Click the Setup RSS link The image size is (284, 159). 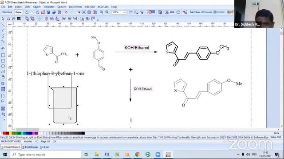point(276,137)
